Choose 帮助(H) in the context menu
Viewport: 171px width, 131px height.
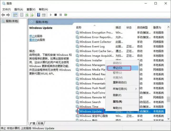click(122, 108)
